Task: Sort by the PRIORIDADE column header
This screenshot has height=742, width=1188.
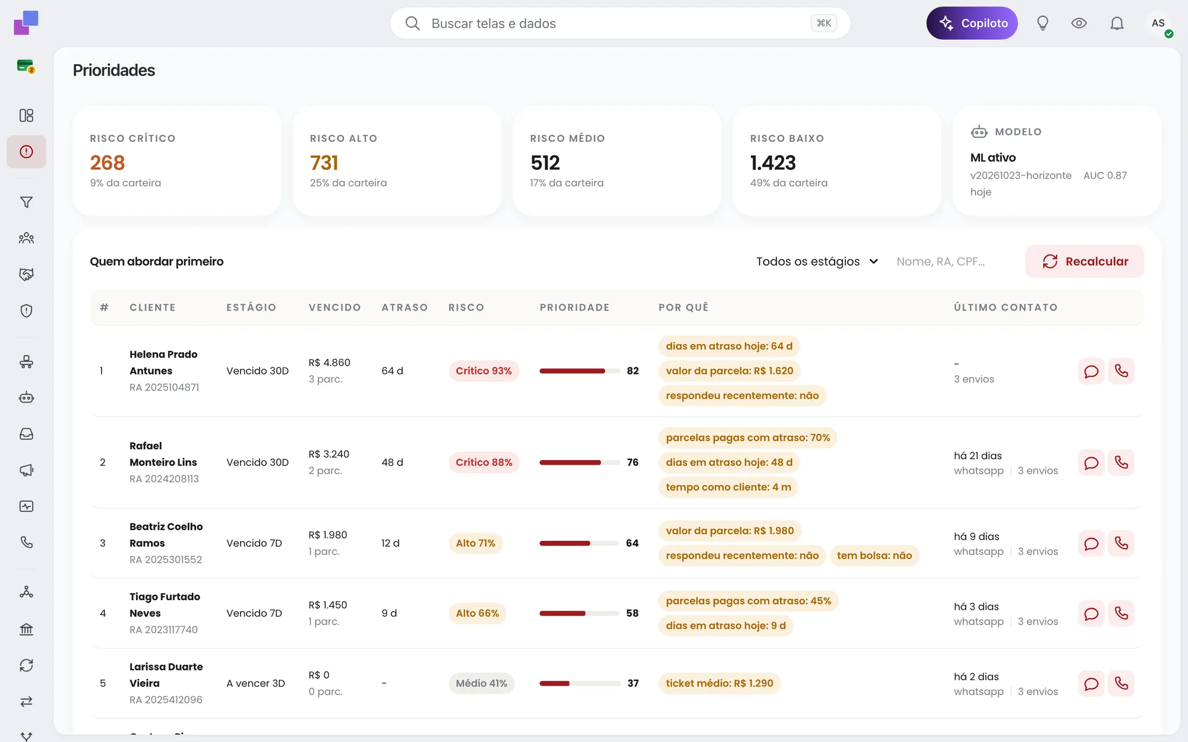Action: (574, 307)
